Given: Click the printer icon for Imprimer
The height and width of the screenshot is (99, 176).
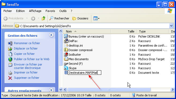Looking at the screenshot, I should pyautogui.click(x=10, y=73).
